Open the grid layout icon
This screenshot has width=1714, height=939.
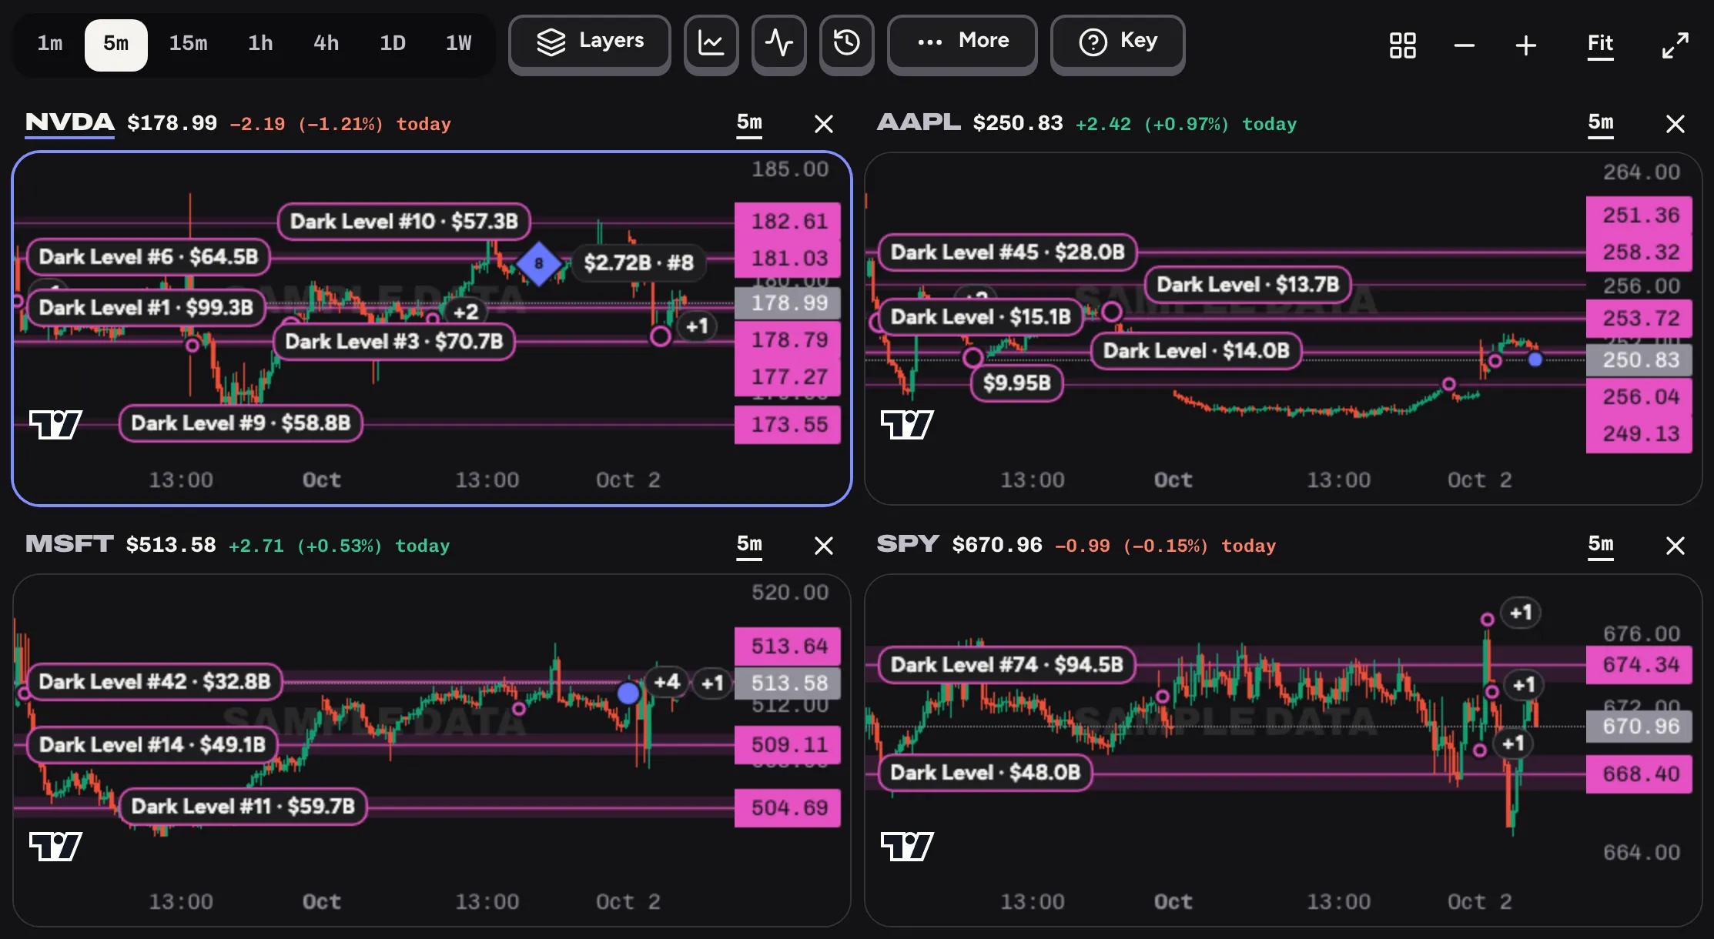coord(1402,45)
